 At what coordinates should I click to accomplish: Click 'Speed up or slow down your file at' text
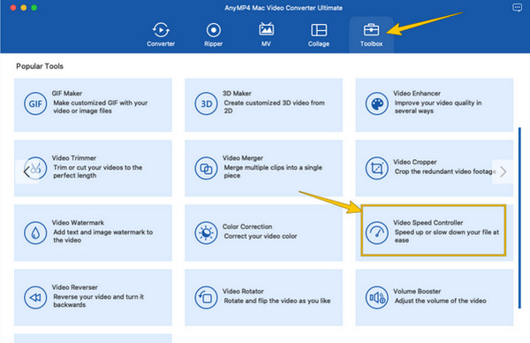tap(447, 232)
